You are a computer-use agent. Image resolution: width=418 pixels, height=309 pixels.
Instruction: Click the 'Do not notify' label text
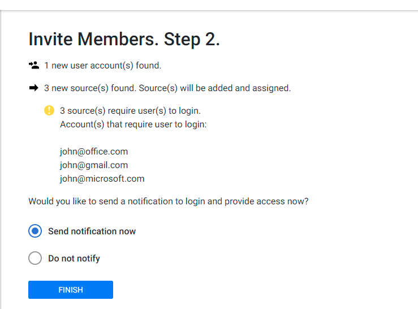coord(74,259)
